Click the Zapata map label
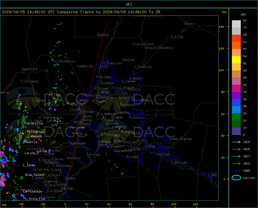This screenshot has width=258, height=208. [x=70, y=178]
